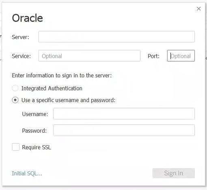Open the Initial SQL... link
Image resolution: width=207 pixels, height=190 pixels.
pyautogui.click(x=27, y=173)
